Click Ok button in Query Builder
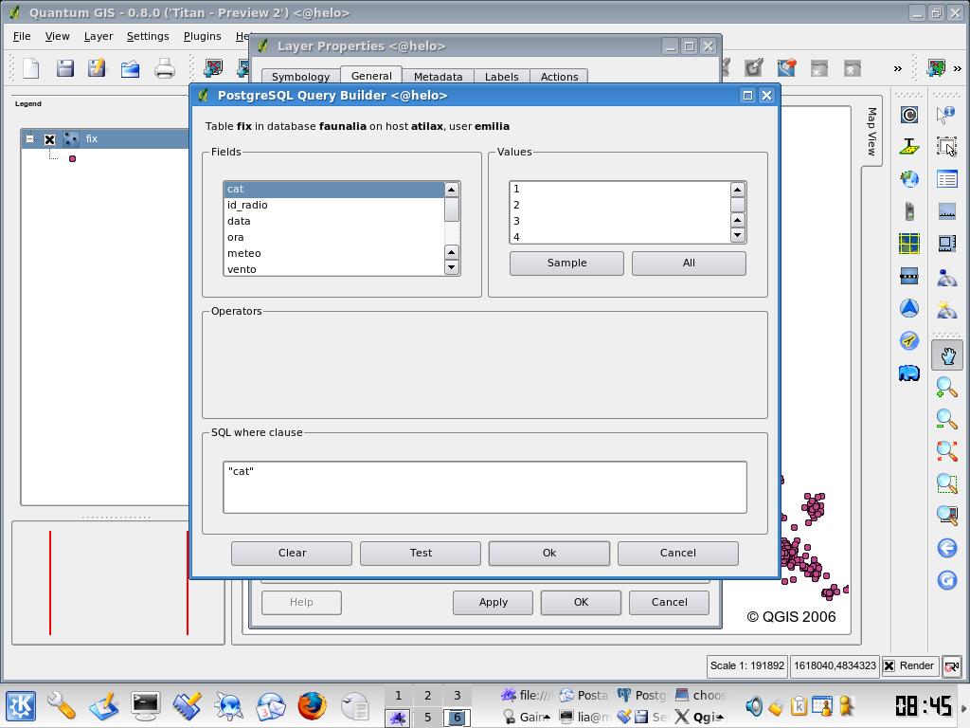This screenshot has width=970, height=728. 549,553
